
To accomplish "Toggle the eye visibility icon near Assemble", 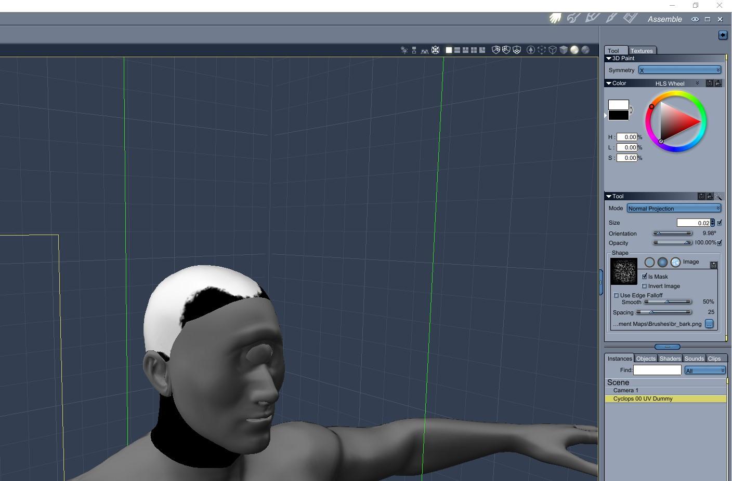I will click(x=695, y=19).
